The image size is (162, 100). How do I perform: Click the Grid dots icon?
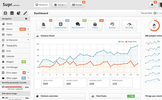tap(3, 51)
